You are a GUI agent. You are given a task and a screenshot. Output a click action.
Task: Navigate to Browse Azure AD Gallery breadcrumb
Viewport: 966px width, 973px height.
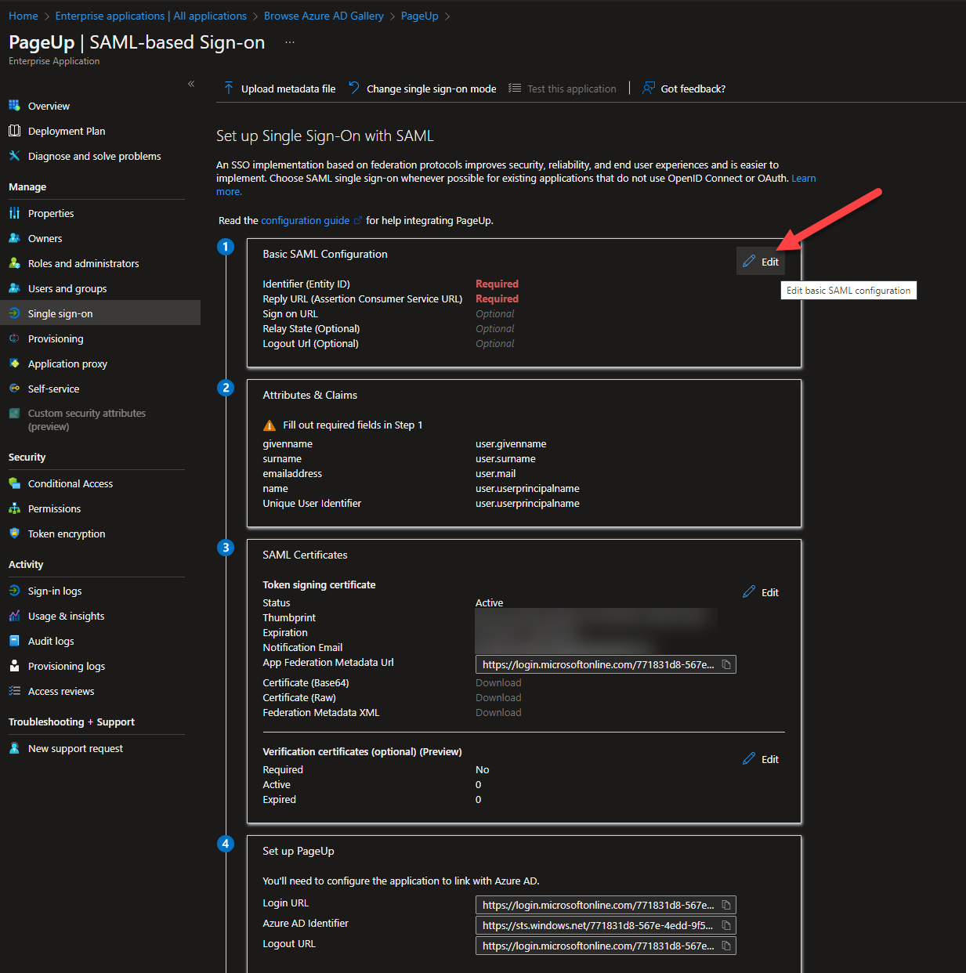[324, 16]
